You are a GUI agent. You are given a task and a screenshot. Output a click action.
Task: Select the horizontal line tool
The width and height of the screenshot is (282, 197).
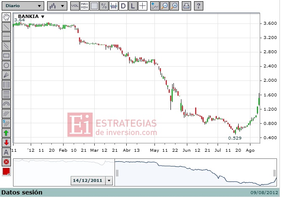[x=6, y=36]
